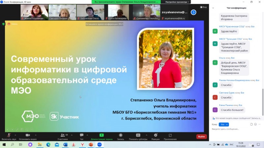
Task: Open the Кому recipient dropdown (Все)
Action: pyautogui.click(x=223, y=124)
